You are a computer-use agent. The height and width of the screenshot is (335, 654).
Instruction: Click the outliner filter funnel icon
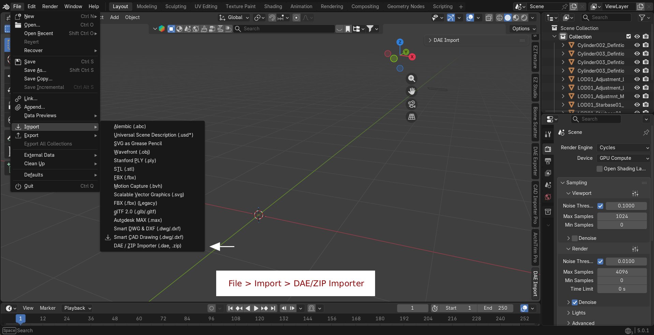pyautogui.click(x=642, y=17)
